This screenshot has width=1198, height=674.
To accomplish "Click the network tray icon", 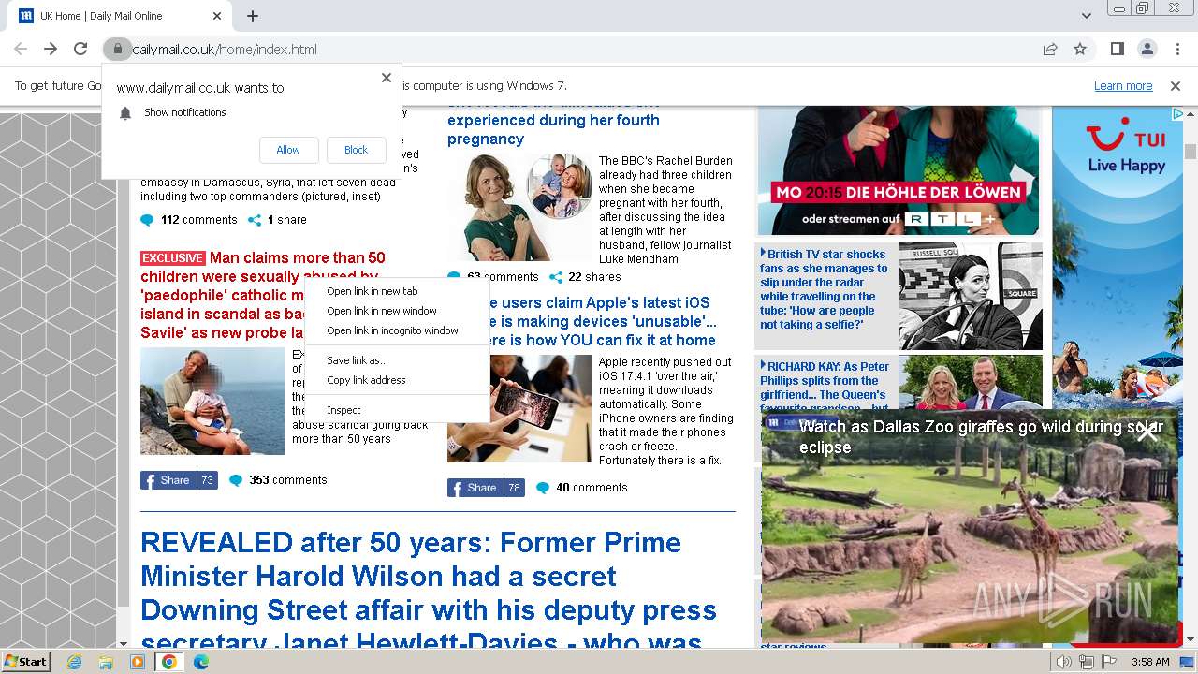I will coord(1087,662).
